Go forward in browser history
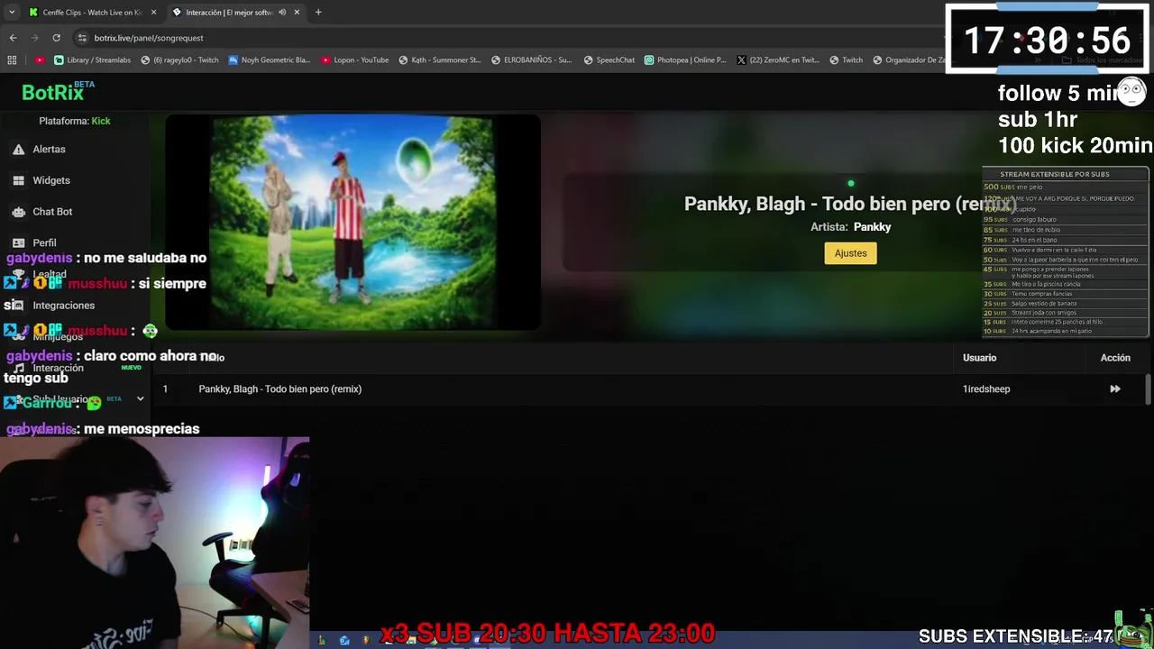 point(34,38)
